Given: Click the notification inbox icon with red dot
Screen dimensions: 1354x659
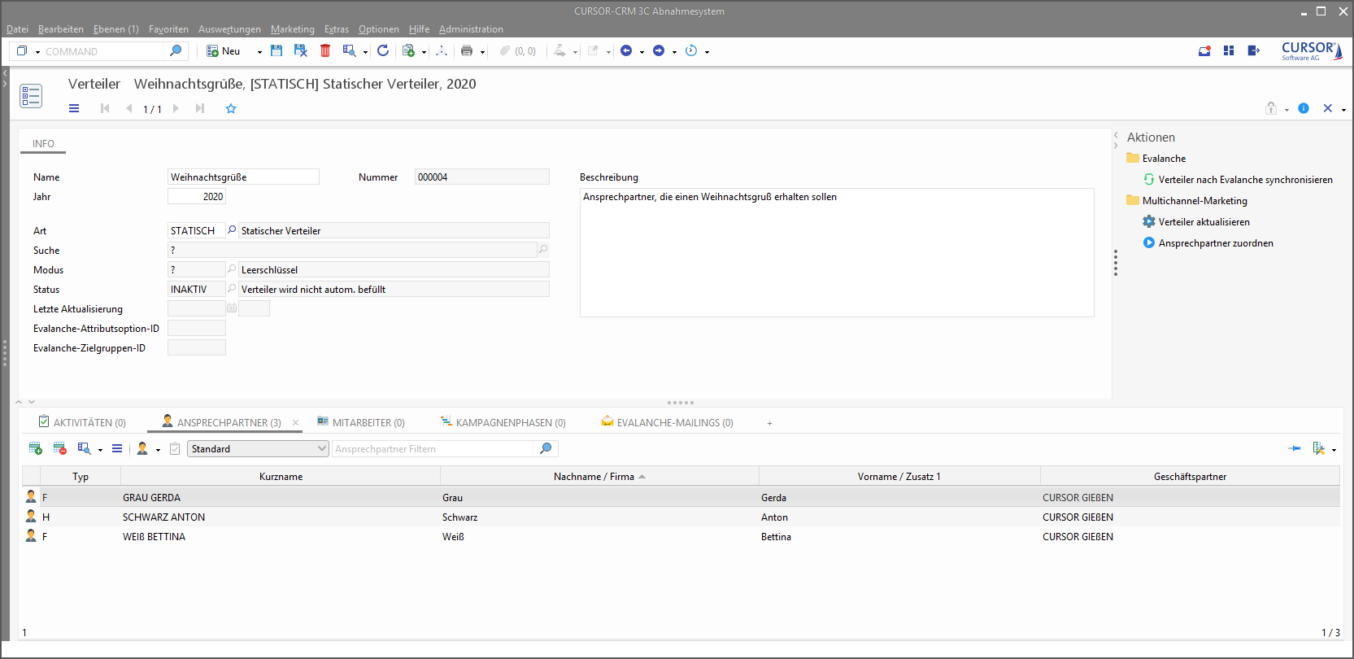Looking at the screenshot, I should [1204, 51].
